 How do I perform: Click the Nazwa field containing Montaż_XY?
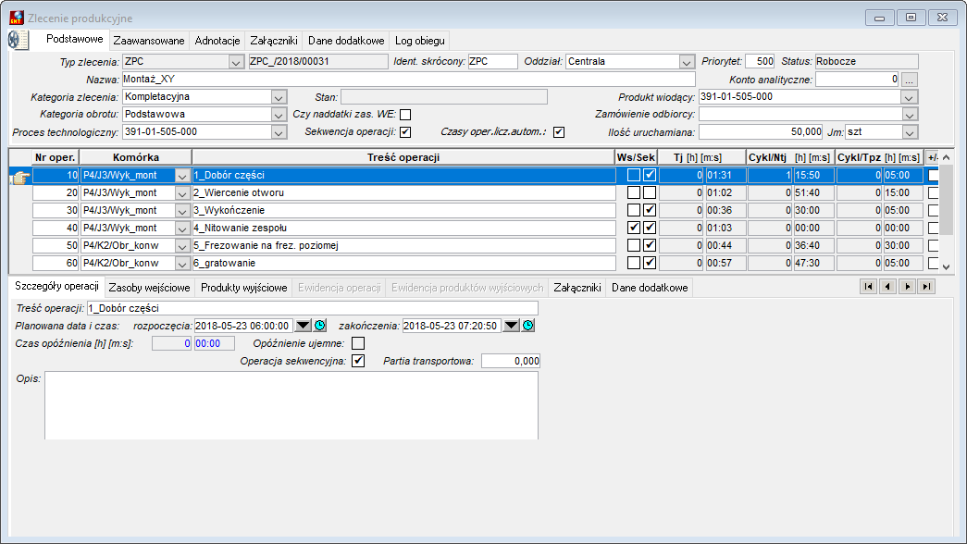point(408,80)
